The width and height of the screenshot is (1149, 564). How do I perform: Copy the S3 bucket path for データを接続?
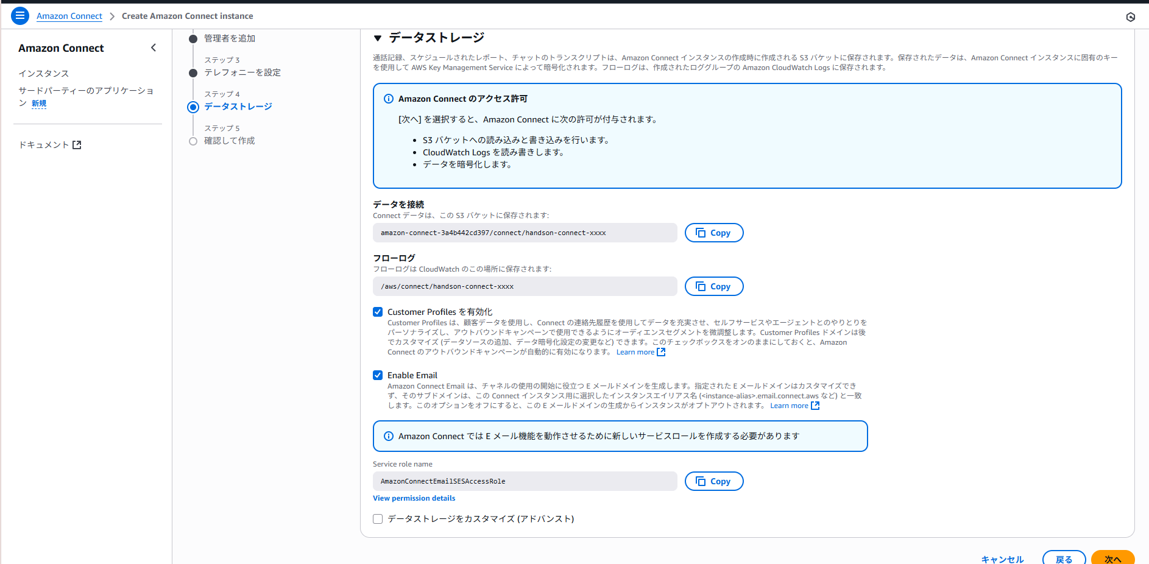pos(713,232)
